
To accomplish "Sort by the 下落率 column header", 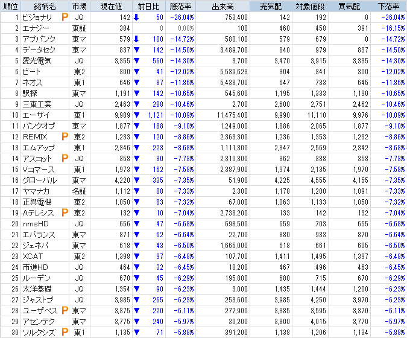I will pyautogui.click(x=388, y=6).
